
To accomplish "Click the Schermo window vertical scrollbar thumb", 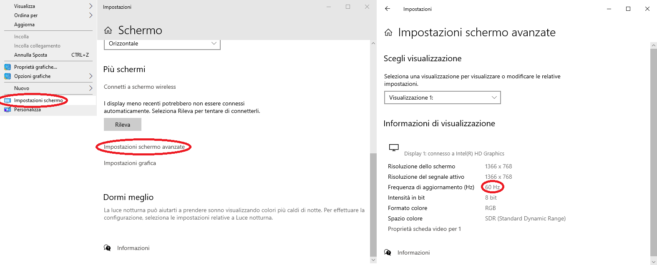I will [373, 204].
